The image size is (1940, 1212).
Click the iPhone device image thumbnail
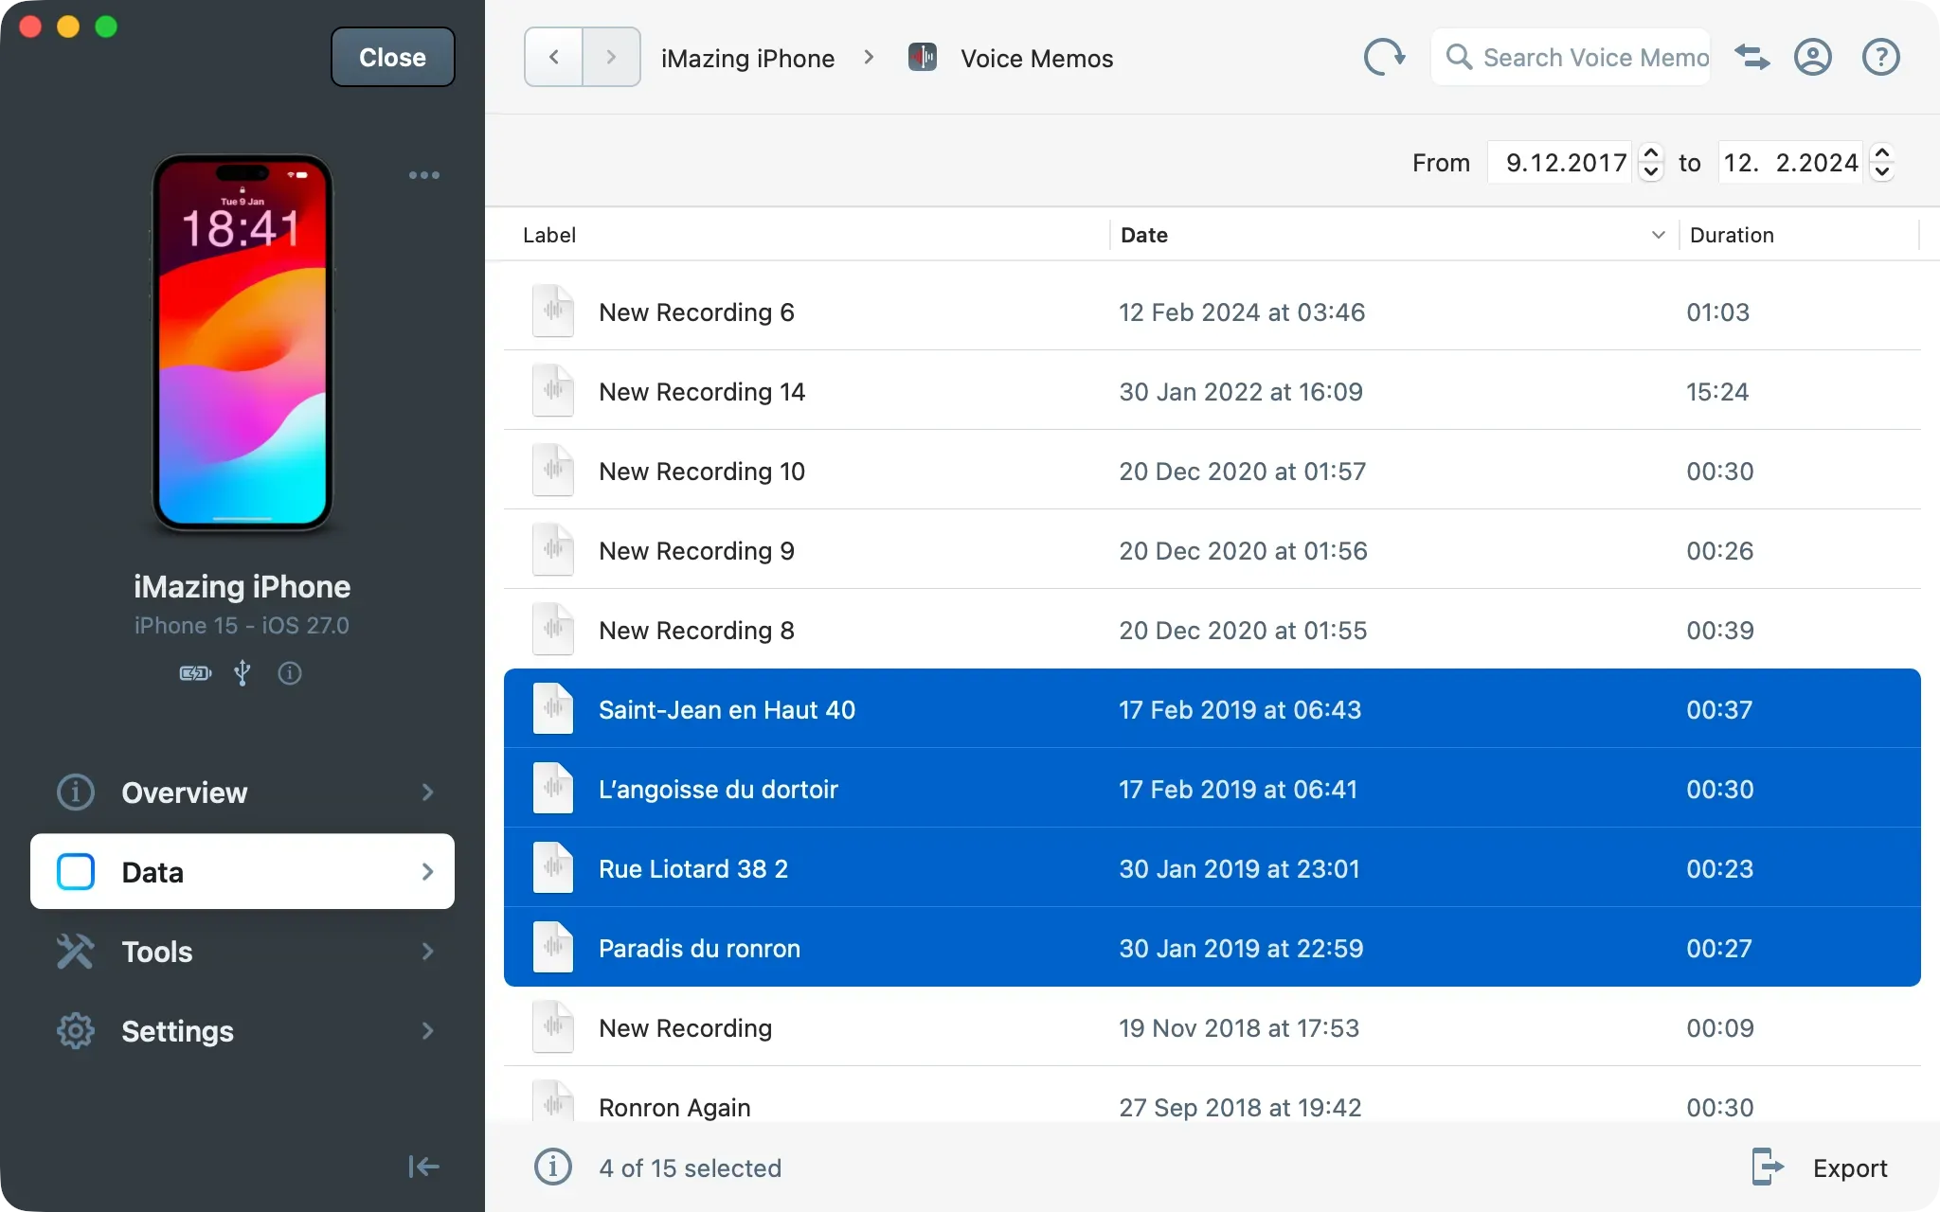(x=242, y=342)
